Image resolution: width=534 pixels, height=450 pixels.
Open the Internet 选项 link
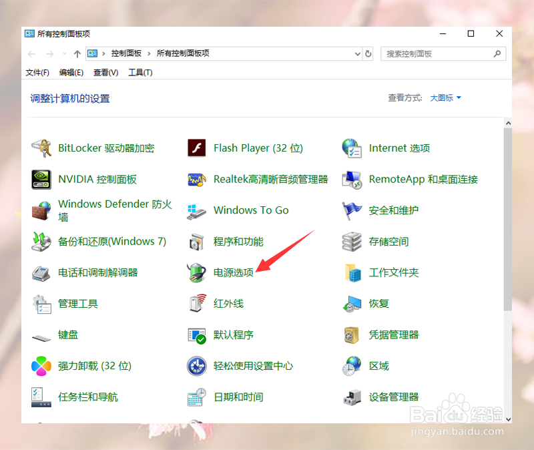pyautogui.click(x=399, y=148)
